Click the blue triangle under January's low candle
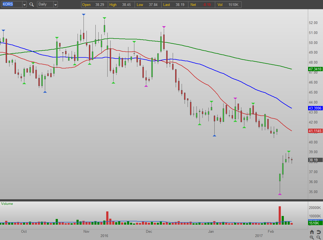Screen dimensions: 323x240 point(214,135)
